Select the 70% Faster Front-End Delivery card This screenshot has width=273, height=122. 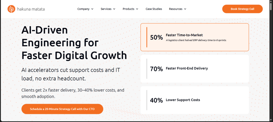click(195, 69)
